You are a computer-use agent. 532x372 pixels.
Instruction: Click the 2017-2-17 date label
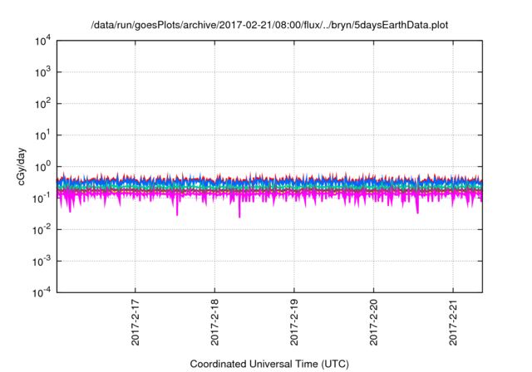[x=135, y=322]
